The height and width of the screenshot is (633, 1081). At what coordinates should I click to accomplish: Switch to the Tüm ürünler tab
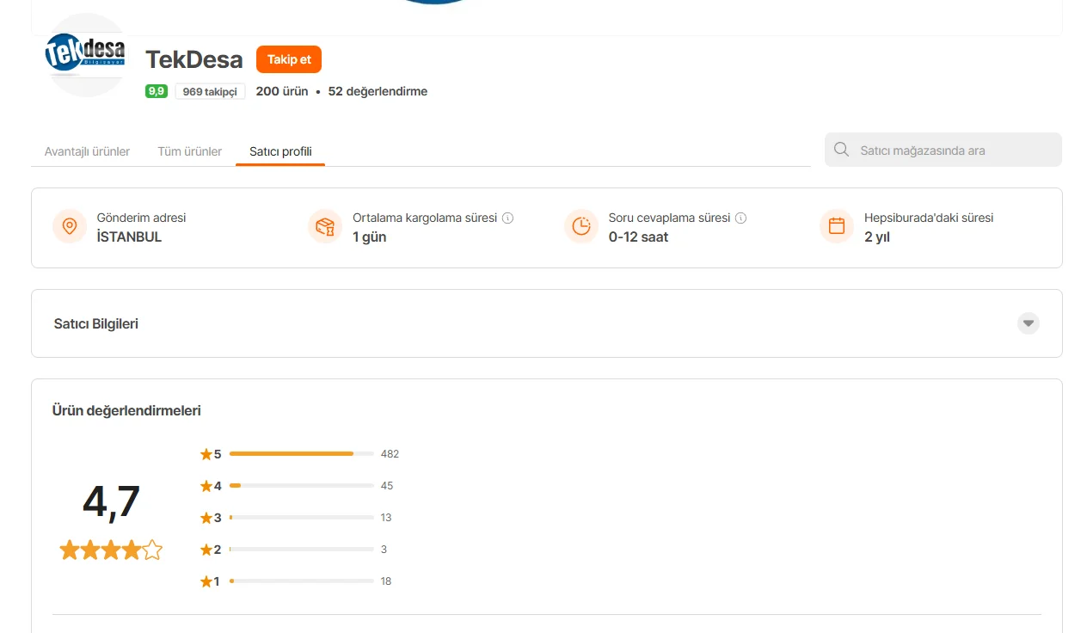click(190, 151)
